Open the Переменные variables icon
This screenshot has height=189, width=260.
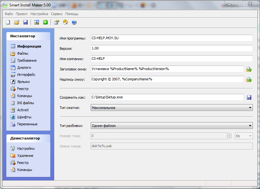[x=13, y=124]
